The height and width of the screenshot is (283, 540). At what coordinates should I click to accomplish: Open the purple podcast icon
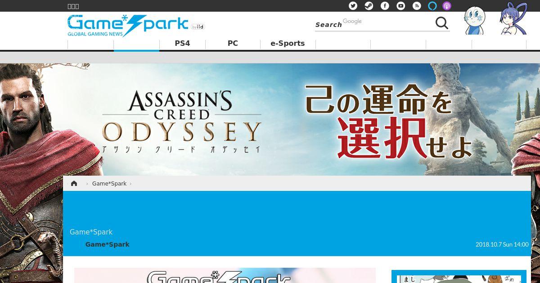pos(447,6)
